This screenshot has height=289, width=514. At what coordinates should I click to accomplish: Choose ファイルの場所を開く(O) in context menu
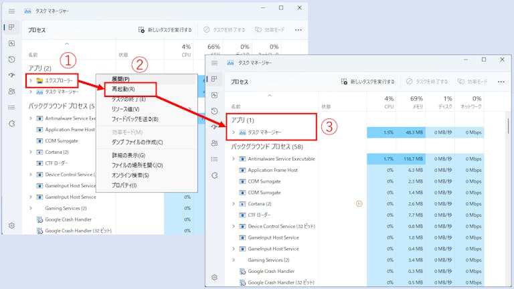pyautogui.click(x=147, y=165)
